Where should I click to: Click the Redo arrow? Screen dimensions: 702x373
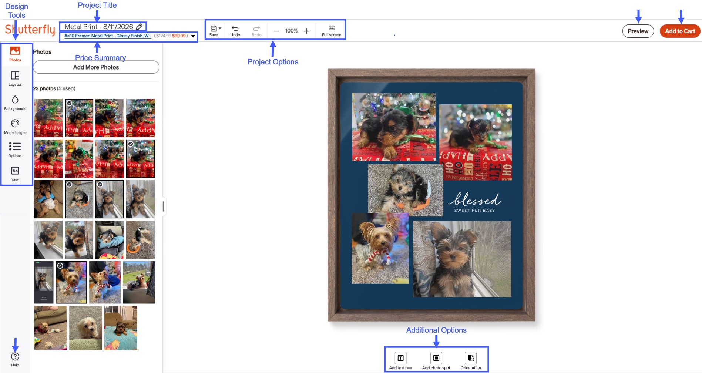tap(256, 31)
